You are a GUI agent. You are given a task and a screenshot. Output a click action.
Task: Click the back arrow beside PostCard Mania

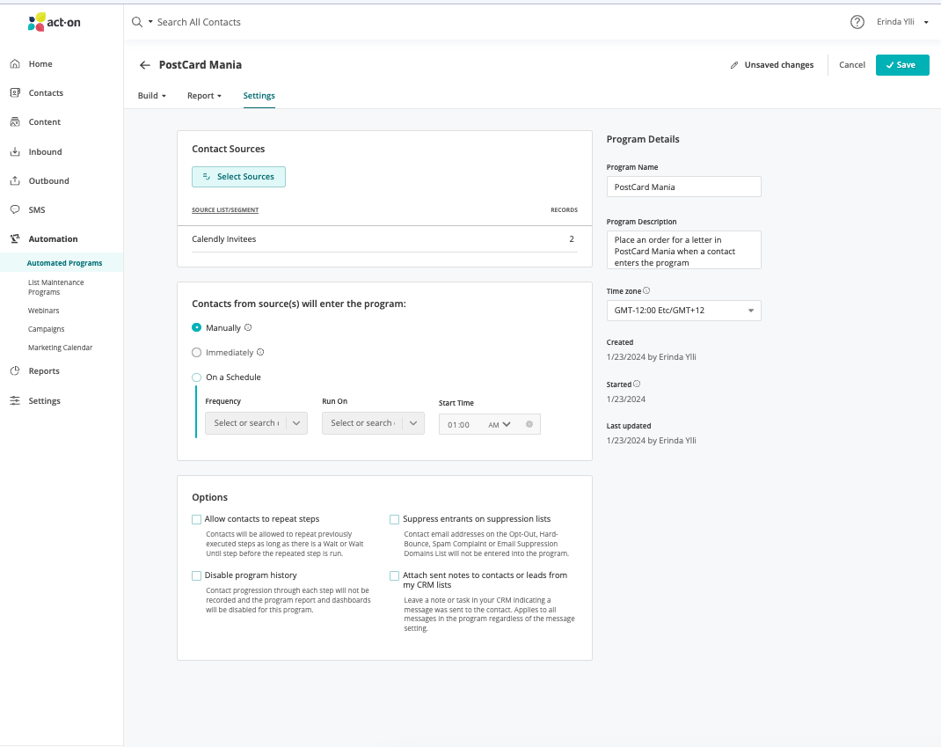(144, 65)
